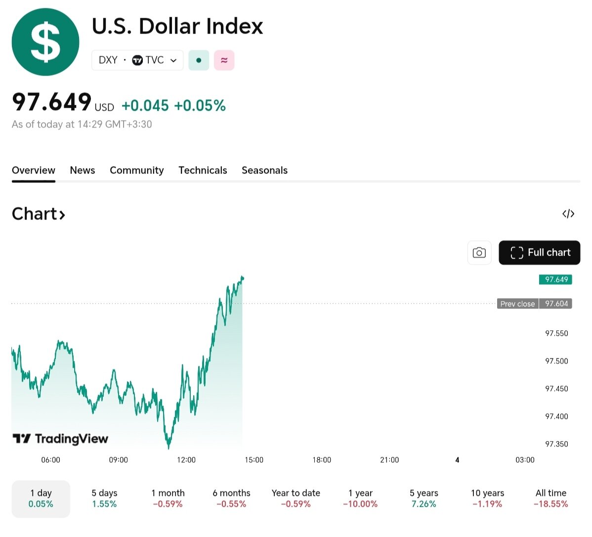This screenshot has height=537, width=592.
Task: Click the TVC source logo icon
Action: coord(137,60)
